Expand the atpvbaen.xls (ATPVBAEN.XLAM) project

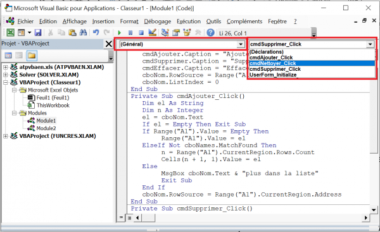(x=5, y=67)
